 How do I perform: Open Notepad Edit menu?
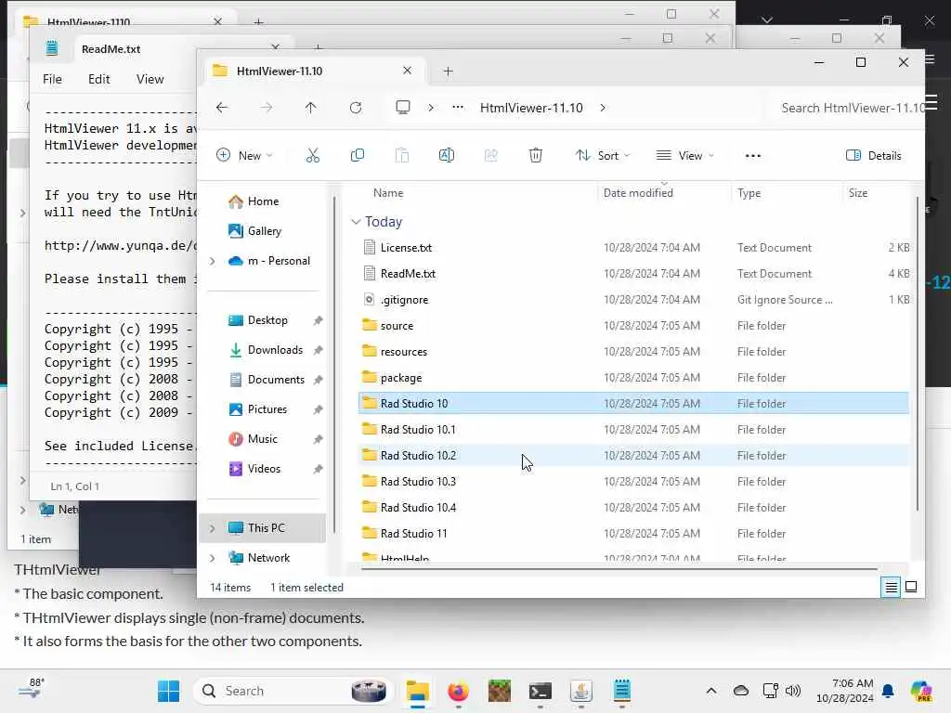tap(98, 79)
